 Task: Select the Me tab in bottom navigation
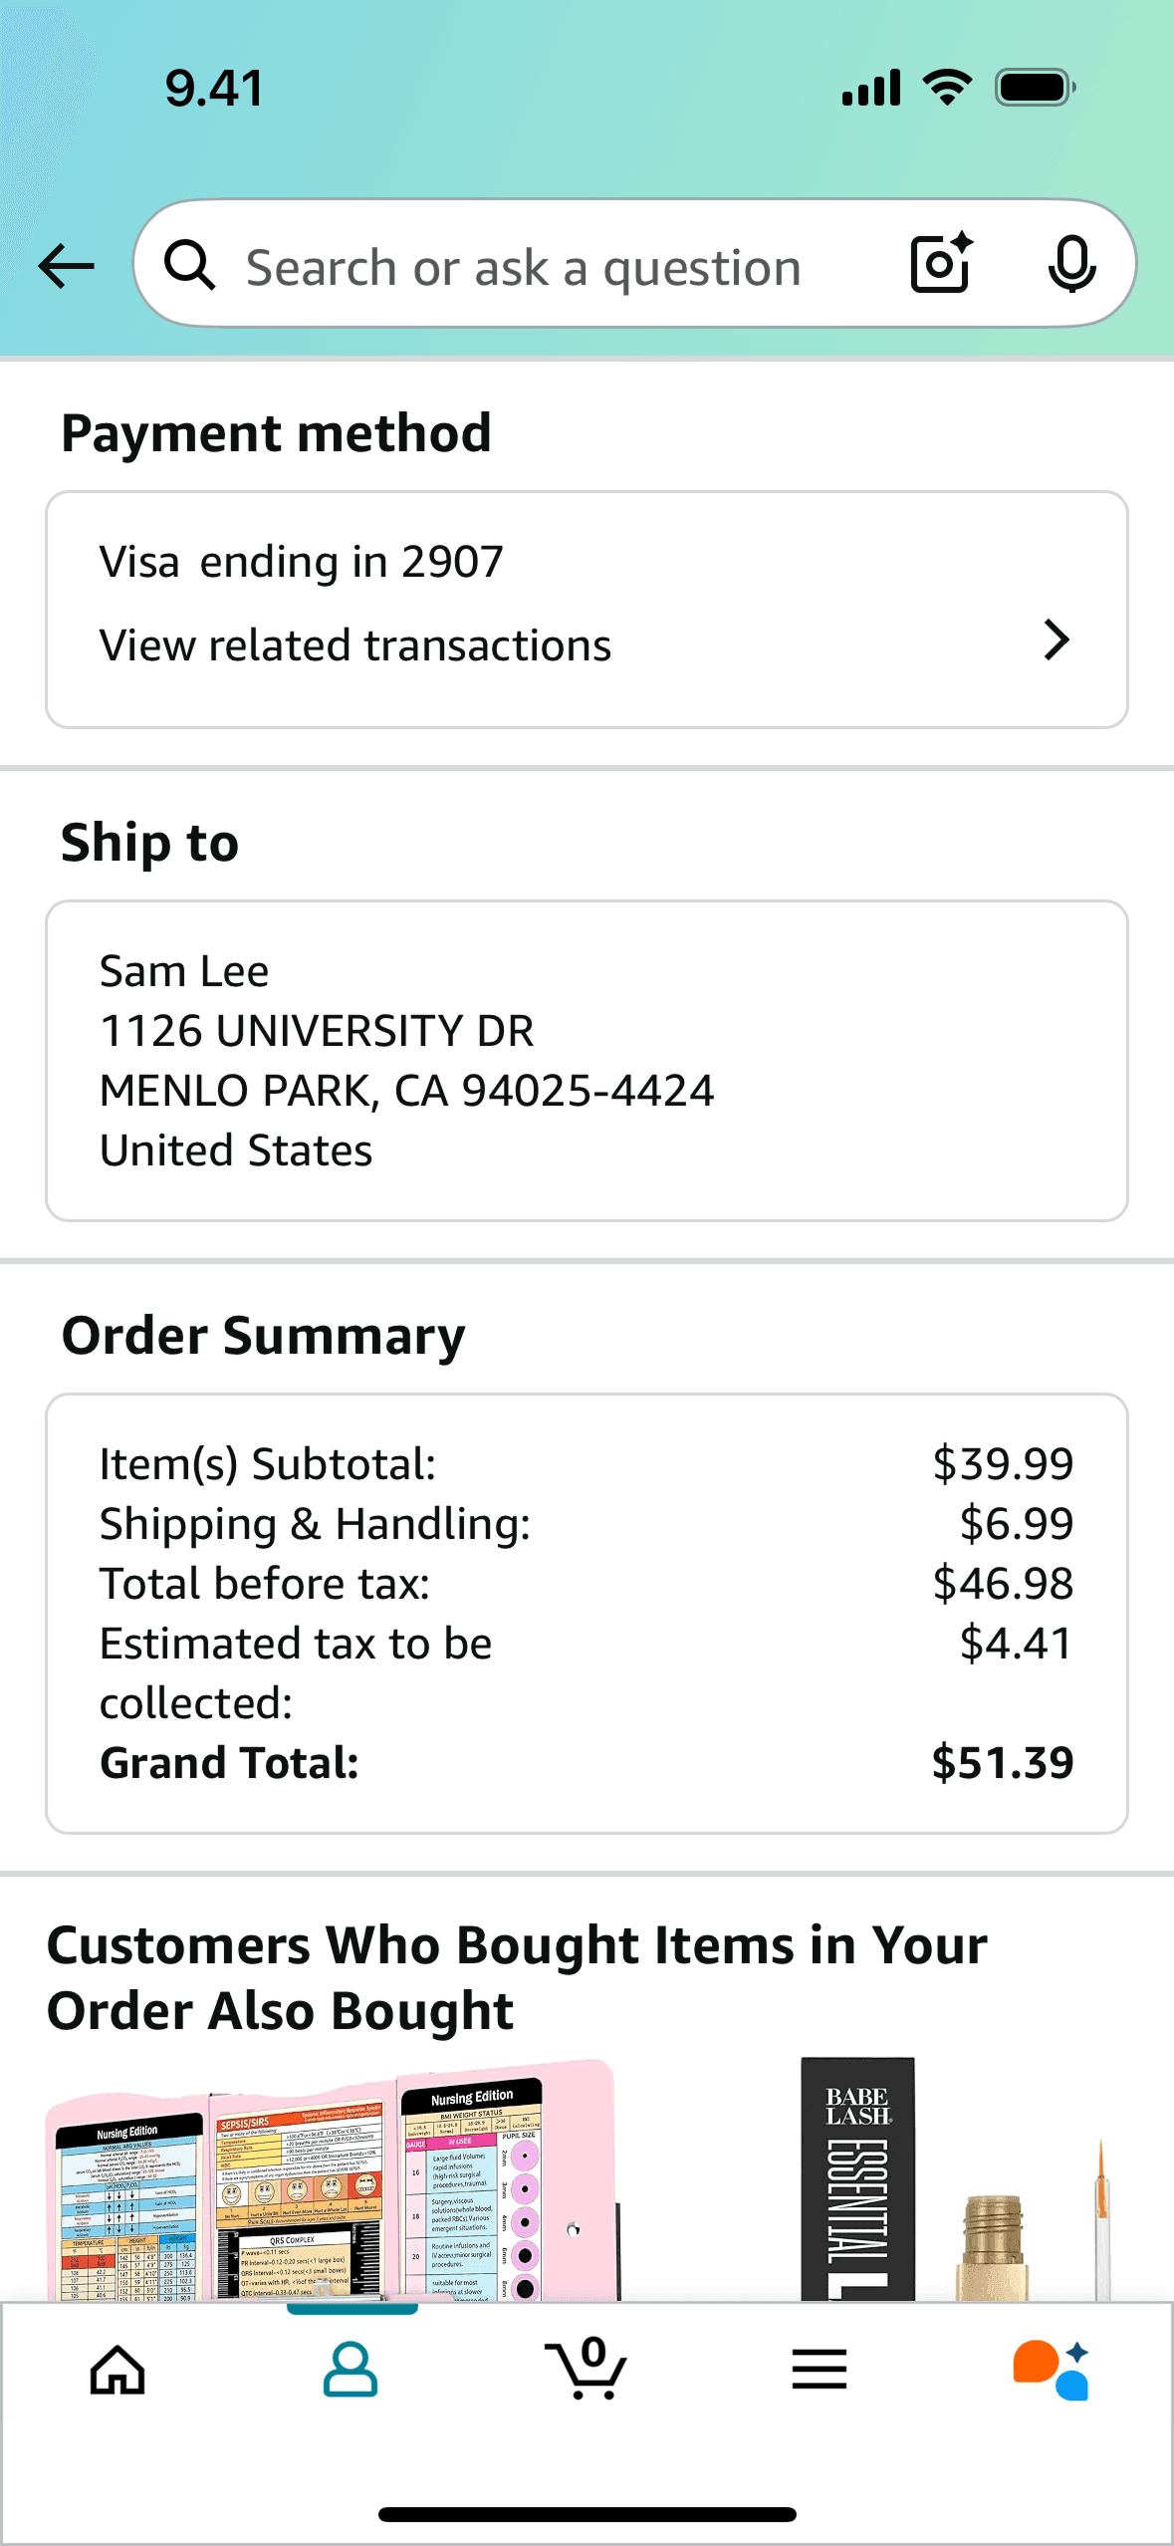tap(352, 2372)
